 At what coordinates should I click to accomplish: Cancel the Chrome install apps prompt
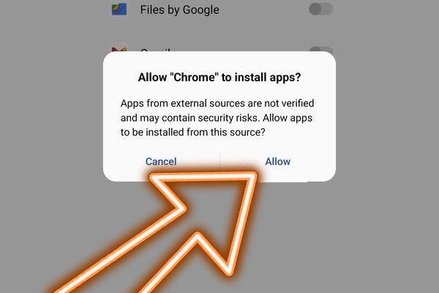pos(161,161)
